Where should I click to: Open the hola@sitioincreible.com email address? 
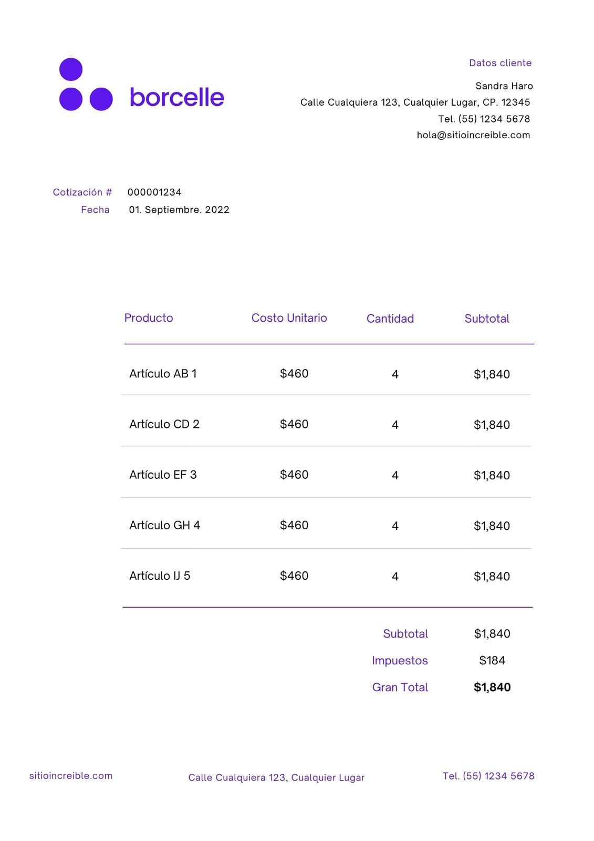click(473, 135)
